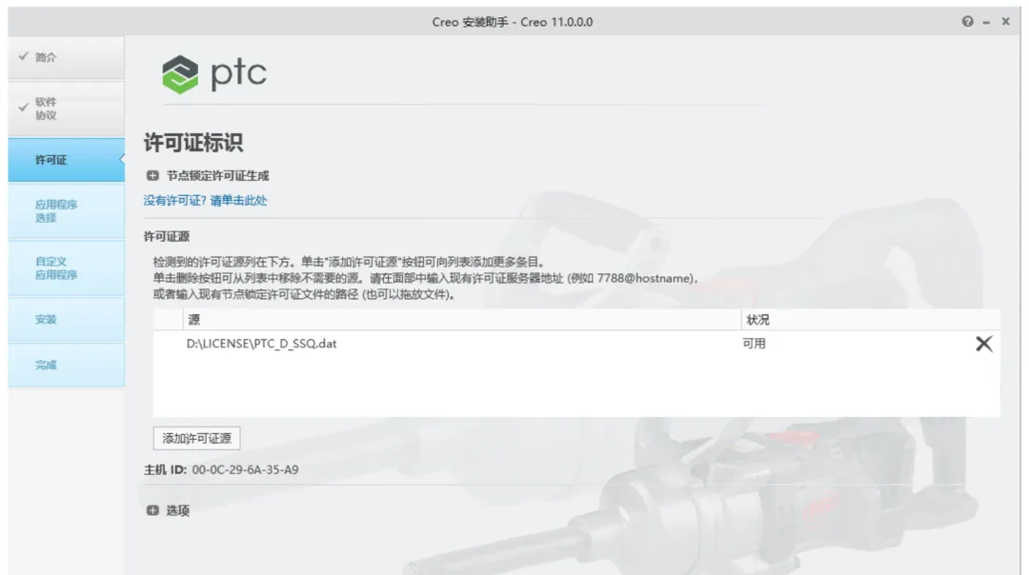Viewport: 1029px width, 575px height.
Task: Click the 添加许可证源 button
Action: [x=197, y=439]
